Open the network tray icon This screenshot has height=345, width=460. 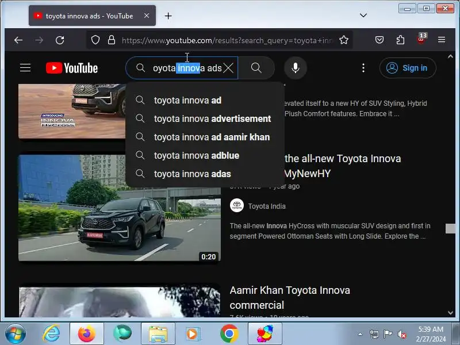point(374,334)
